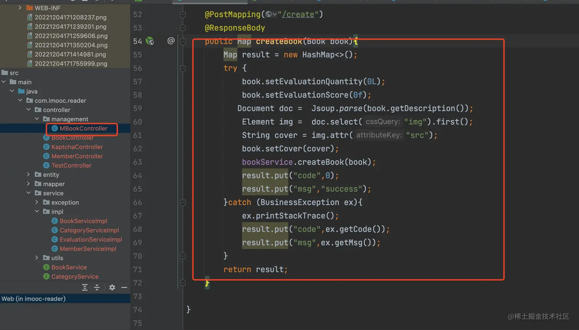579x330 pixels.
Task: Click utils folder label
Action: 57,258
